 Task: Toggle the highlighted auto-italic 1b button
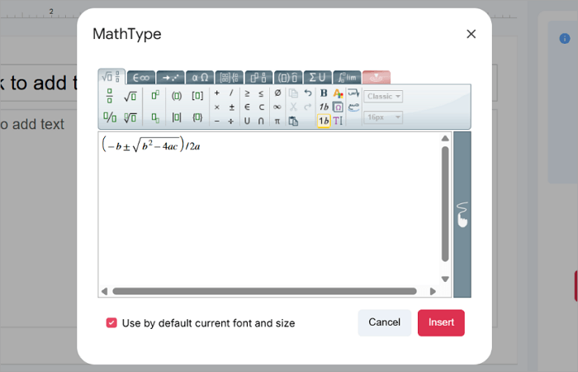pos(324,121)
